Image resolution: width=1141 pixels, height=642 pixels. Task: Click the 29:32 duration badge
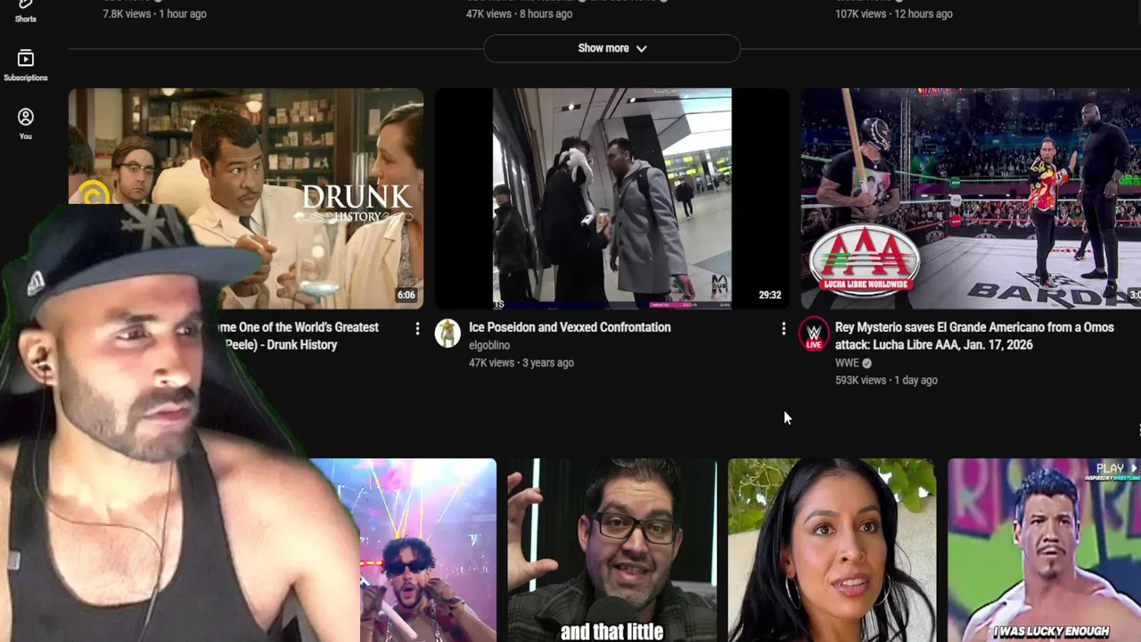769,295
